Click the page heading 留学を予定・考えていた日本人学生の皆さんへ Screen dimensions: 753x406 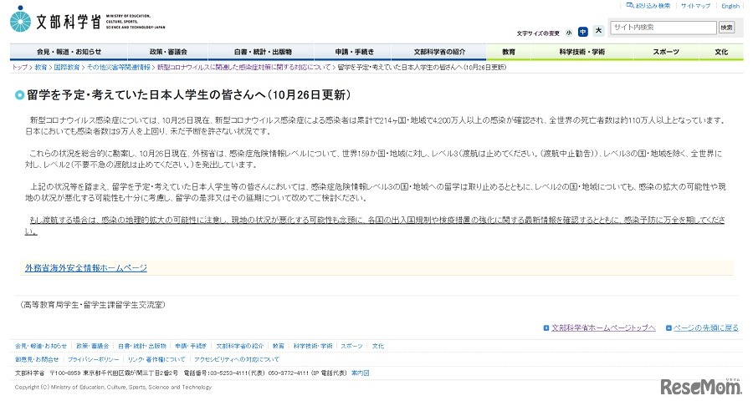tap(189, 95)
